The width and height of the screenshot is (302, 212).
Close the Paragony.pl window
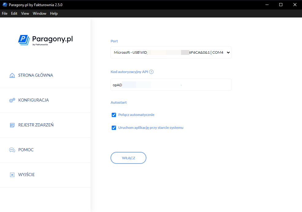(295, 5)
